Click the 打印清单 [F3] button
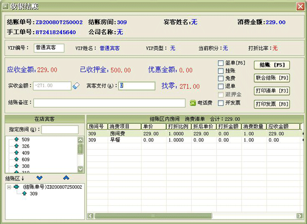This screenshot has width=307, height=224. tap(272, 91)
